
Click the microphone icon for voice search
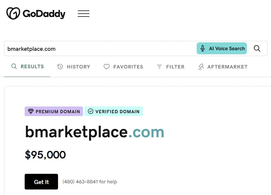click(x=203, y=48)
